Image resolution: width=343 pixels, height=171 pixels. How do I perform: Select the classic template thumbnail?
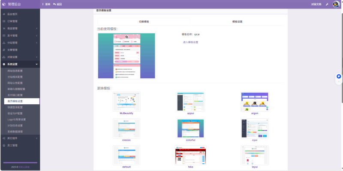(126, 129)
